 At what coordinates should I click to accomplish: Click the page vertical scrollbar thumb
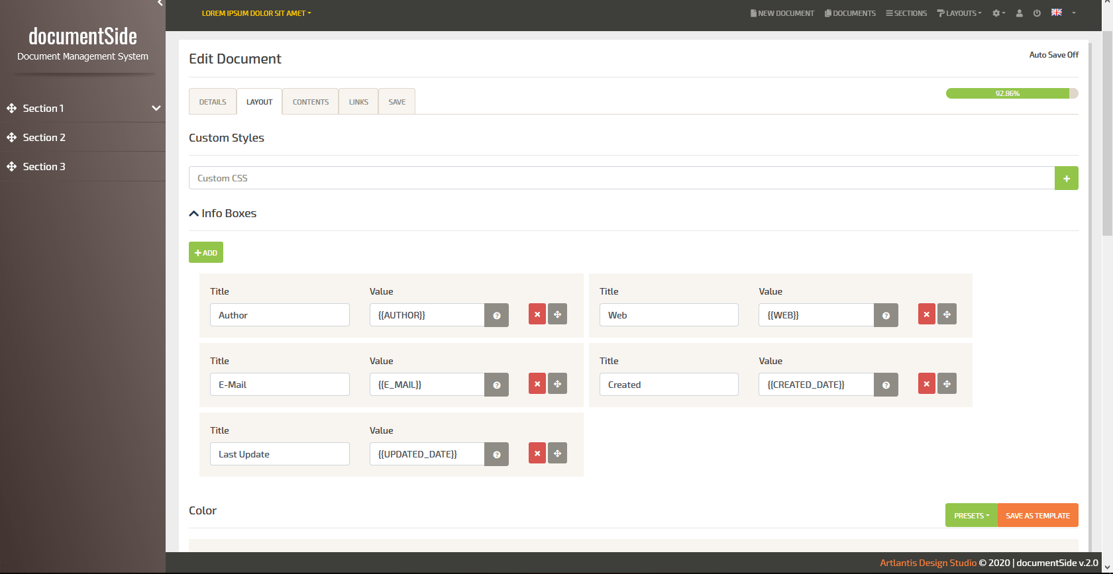tap(1107, 132)
